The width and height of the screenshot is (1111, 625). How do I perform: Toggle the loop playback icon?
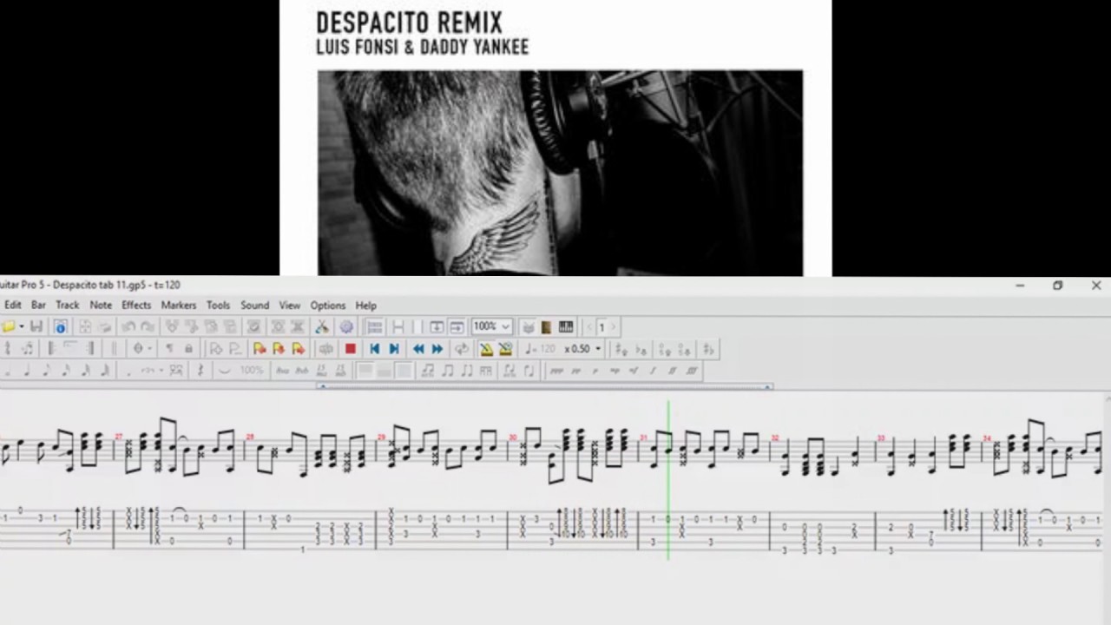463,349
